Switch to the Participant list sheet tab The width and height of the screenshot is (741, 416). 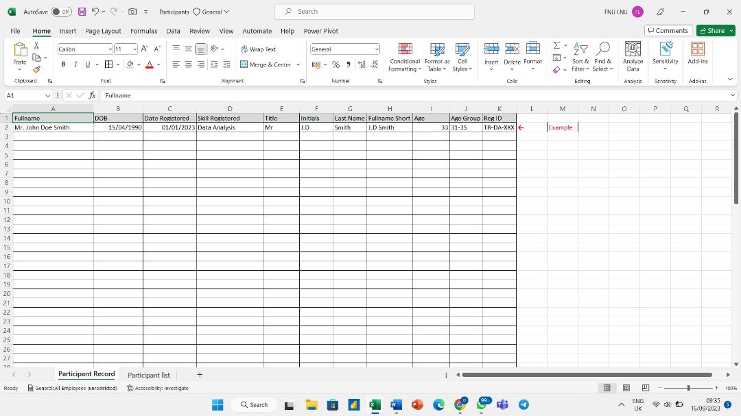point(148,375)
